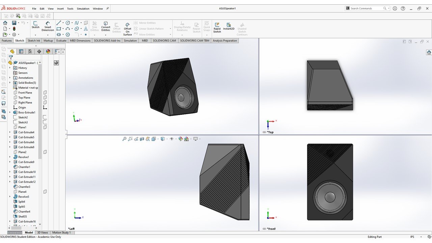Screen dimensions: 432x243
Task: Toggle Sketch2 visibility in display pane
Action: point(45,117)
